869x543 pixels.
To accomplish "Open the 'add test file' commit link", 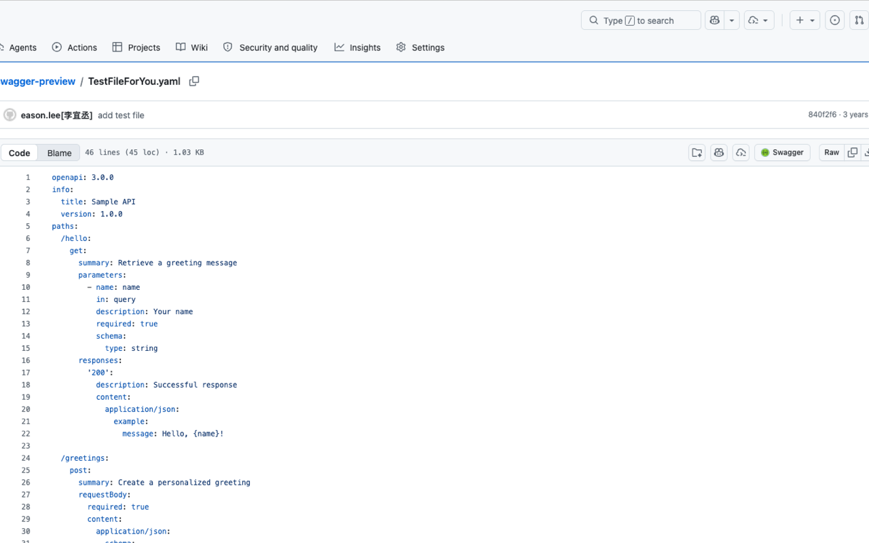I will (121, 115).
